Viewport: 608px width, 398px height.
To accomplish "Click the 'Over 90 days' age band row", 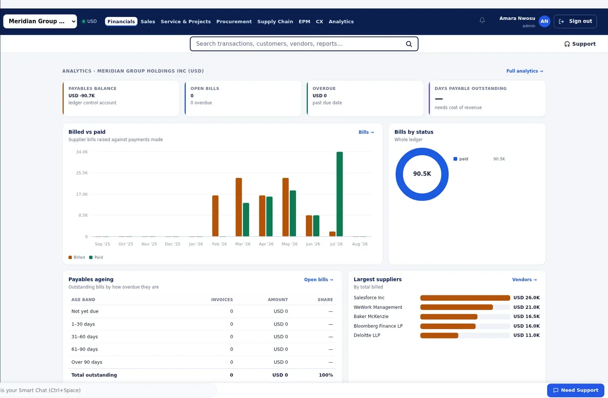I will pyautogui.click(x=202, y=362).
